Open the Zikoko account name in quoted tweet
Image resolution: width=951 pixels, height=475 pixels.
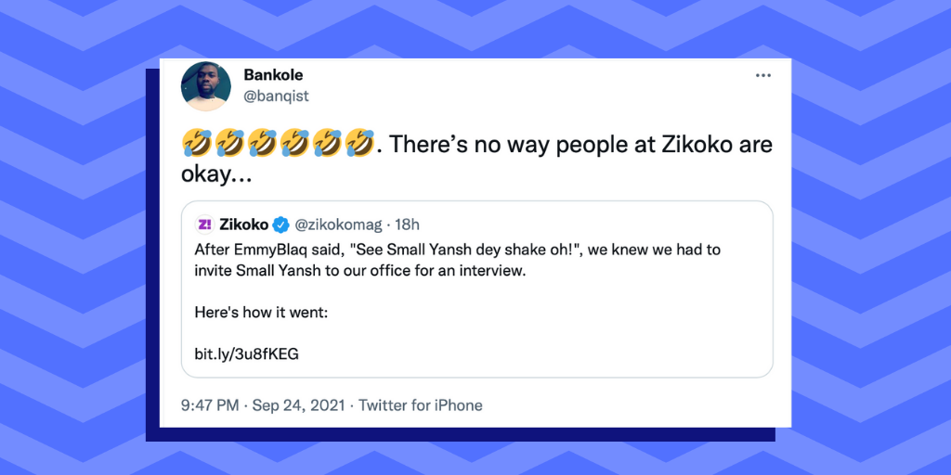(x=244, y=225)
